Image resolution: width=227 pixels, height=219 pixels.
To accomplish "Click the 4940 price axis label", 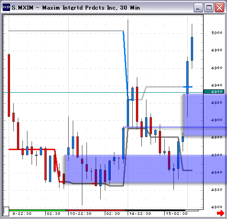I will [x=217, y=85].
